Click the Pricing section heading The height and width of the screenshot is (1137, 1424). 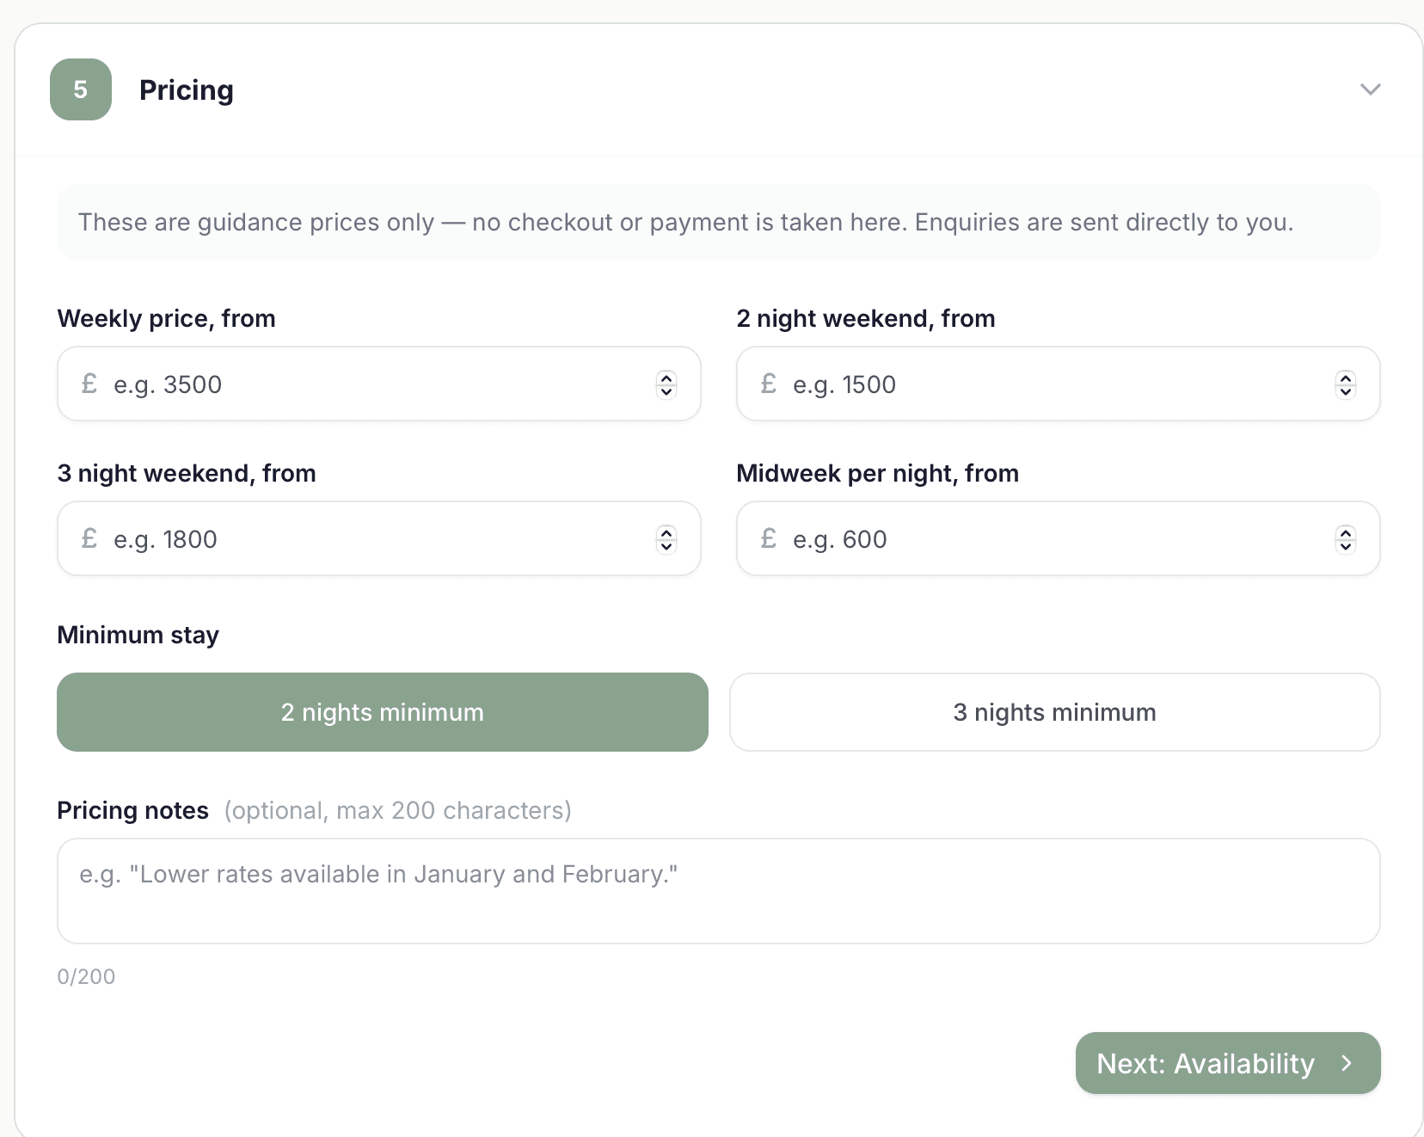click(x=186, y=90)
